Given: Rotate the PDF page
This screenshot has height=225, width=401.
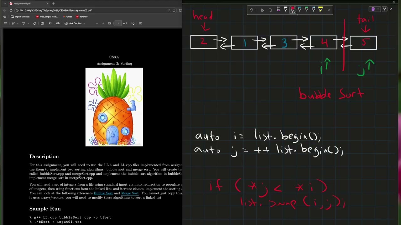Looking at the screenshot, I should pos(133,23).
